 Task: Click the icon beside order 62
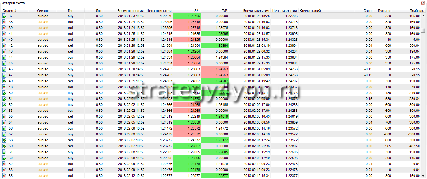pyautogui.click(x=4, y=164)
